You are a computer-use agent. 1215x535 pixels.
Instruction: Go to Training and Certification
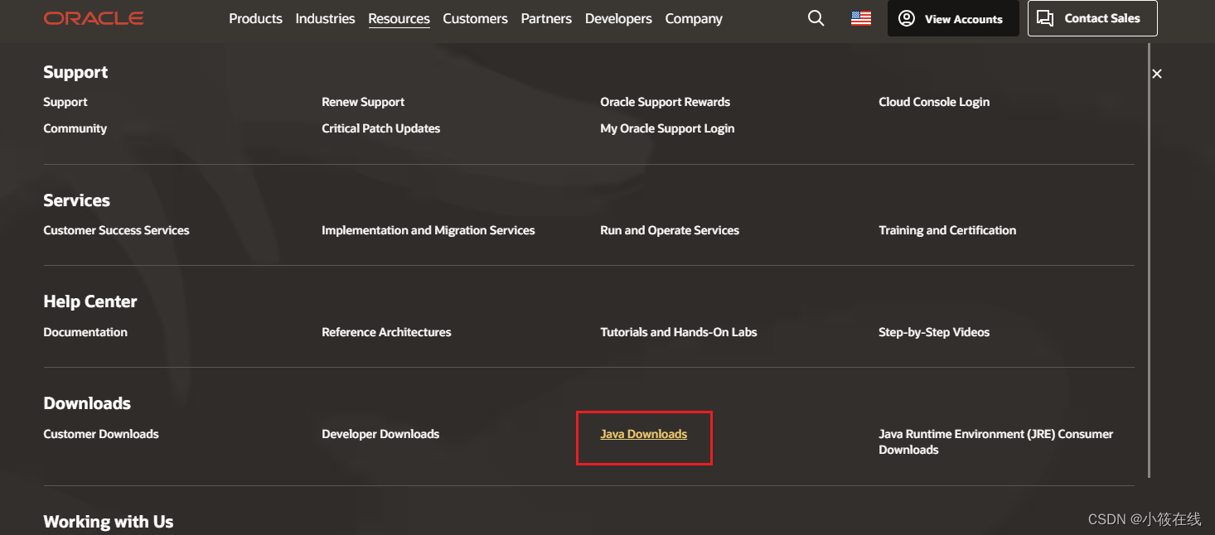947,230
